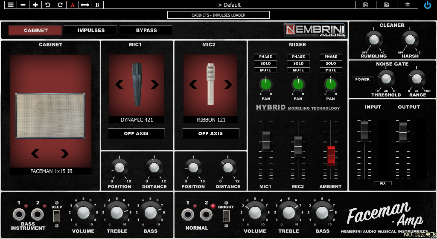Switch to the BYPASS tab
Screen dimensions: 437x239
coord(146,30)
